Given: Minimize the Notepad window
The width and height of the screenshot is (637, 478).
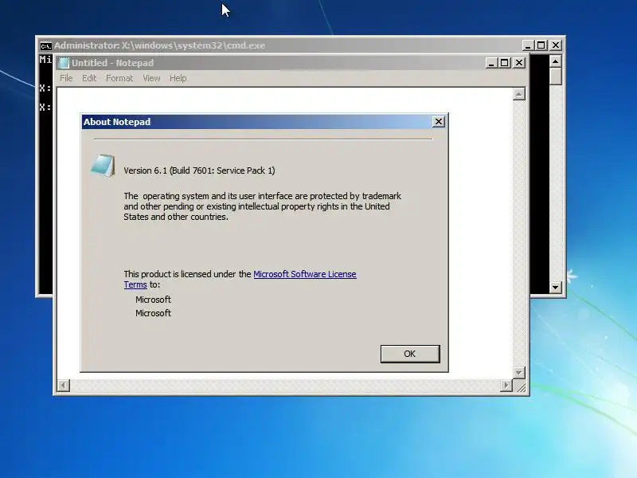Looking at the screenshot, I should coord(491,63).
